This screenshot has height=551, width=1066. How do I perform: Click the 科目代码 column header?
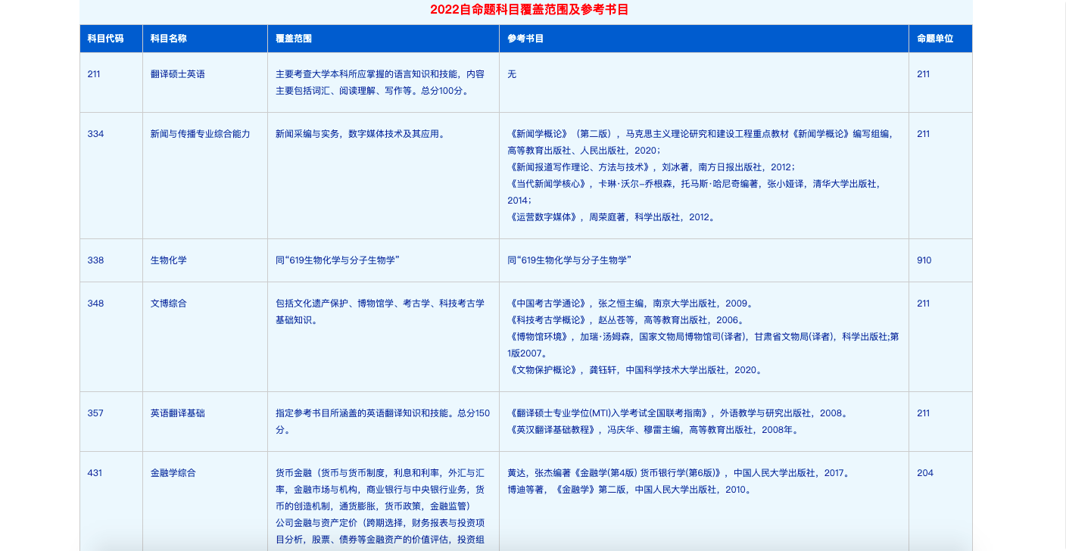(x=105, y=39)
